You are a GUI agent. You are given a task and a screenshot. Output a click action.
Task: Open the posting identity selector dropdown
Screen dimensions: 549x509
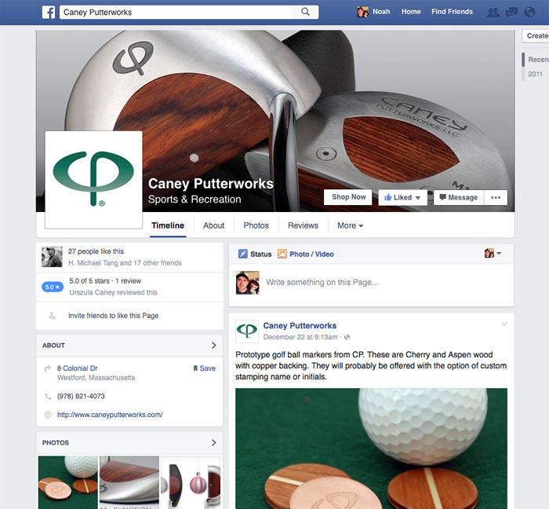pyautogui.click(x=493, y=253)
